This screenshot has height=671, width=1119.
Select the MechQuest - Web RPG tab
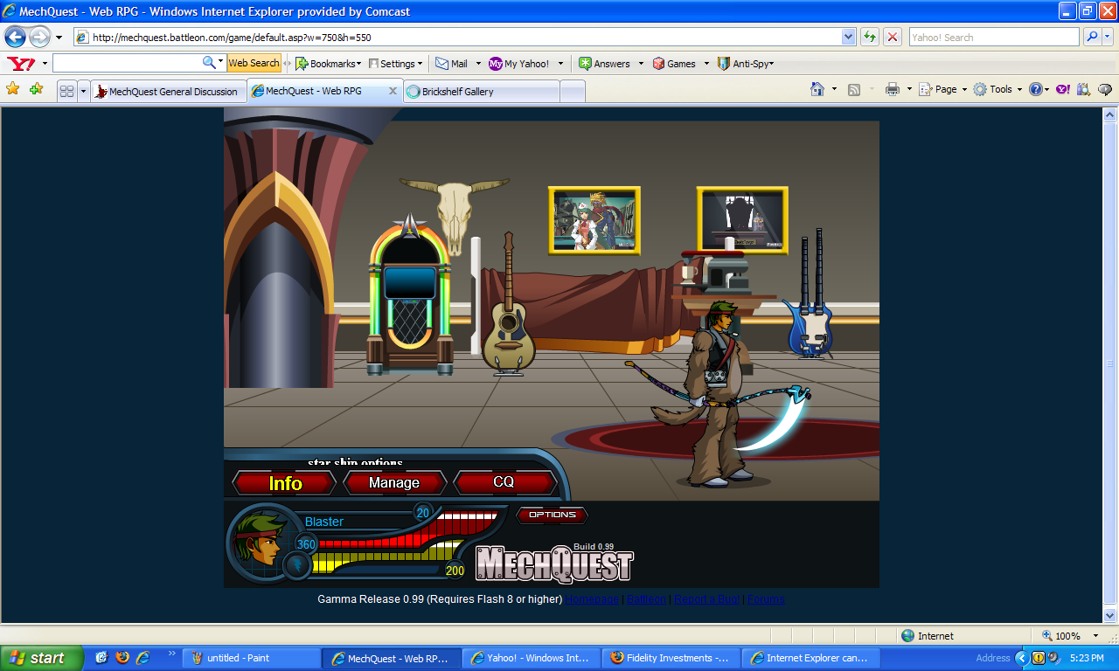coord(324,91)
